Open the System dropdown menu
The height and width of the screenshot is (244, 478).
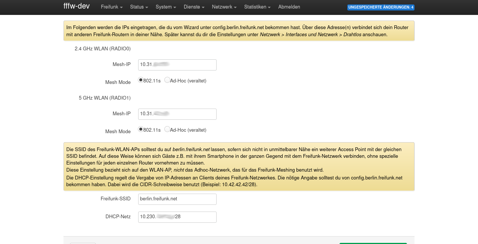pyautogui.click(x=166, y=7)
